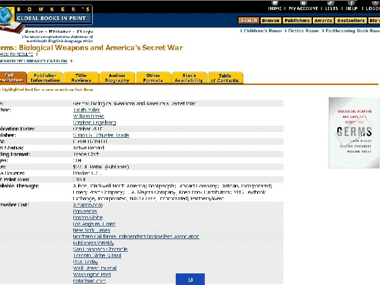Image resolution: width=380 pixels, height=285 pixels.
Task: Click the arrow next to Back to Results
Action: [x=37, y=54]
